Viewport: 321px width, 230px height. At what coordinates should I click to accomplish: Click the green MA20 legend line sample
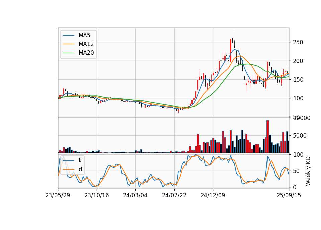[68, 53]
